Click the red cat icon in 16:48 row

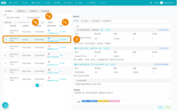[49, 78]
